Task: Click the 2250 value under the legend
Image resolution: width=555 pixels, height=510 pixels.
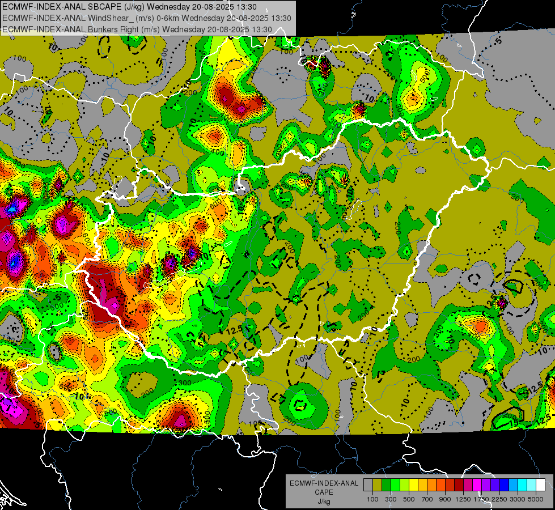Action: (499, 499)
